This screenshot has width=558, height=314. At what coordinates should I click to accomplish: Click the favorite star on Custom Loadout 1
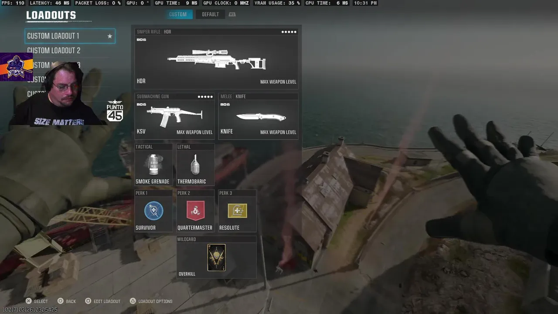(x=110, y=36)
